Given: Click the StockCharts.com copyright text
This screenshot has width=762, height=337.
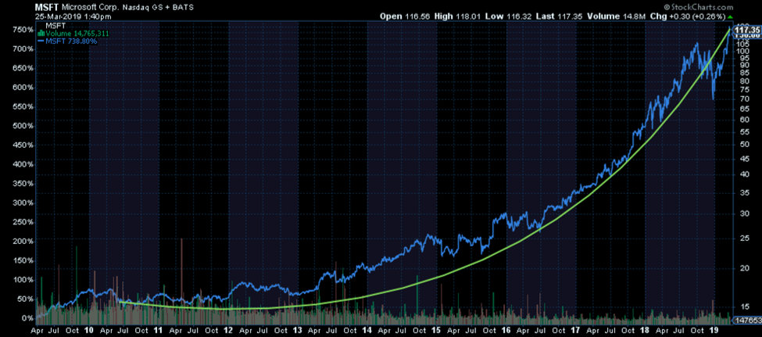Looking at the screenshot, I should tap(698, 7).
